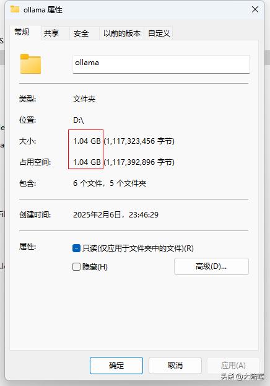Click the 应用(A) apply button
Screen dimensions: 270x386
233,366
